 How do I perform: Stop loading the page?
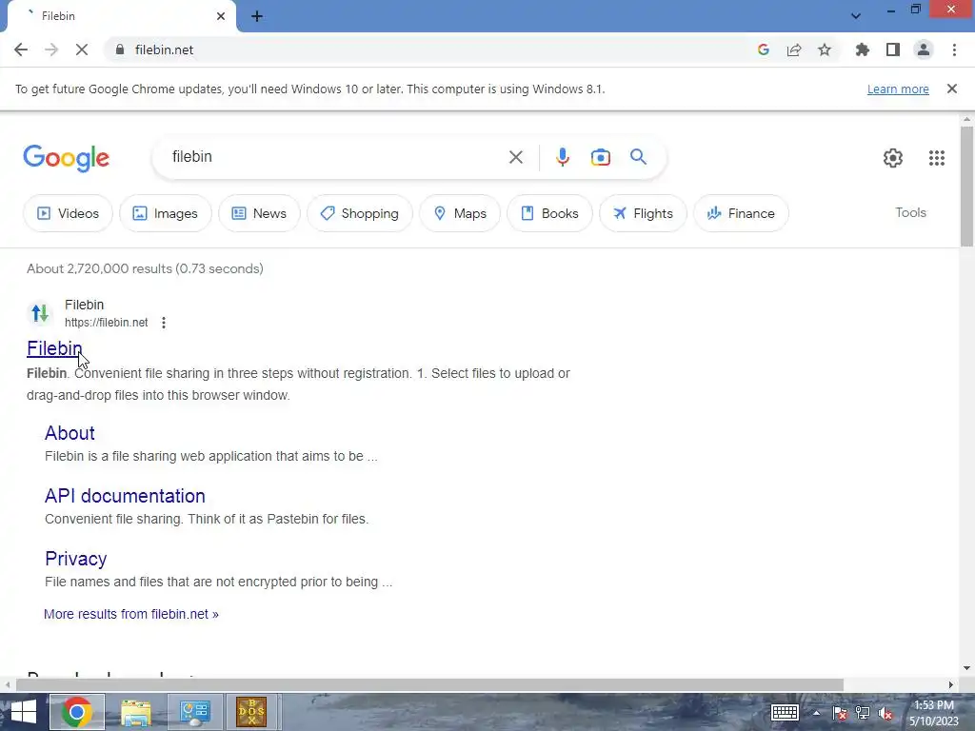tap(82, 49)
